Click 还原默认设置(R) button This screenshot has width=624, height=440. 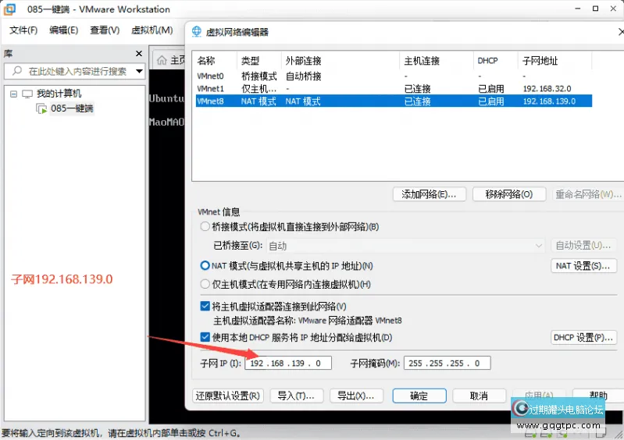227,396
